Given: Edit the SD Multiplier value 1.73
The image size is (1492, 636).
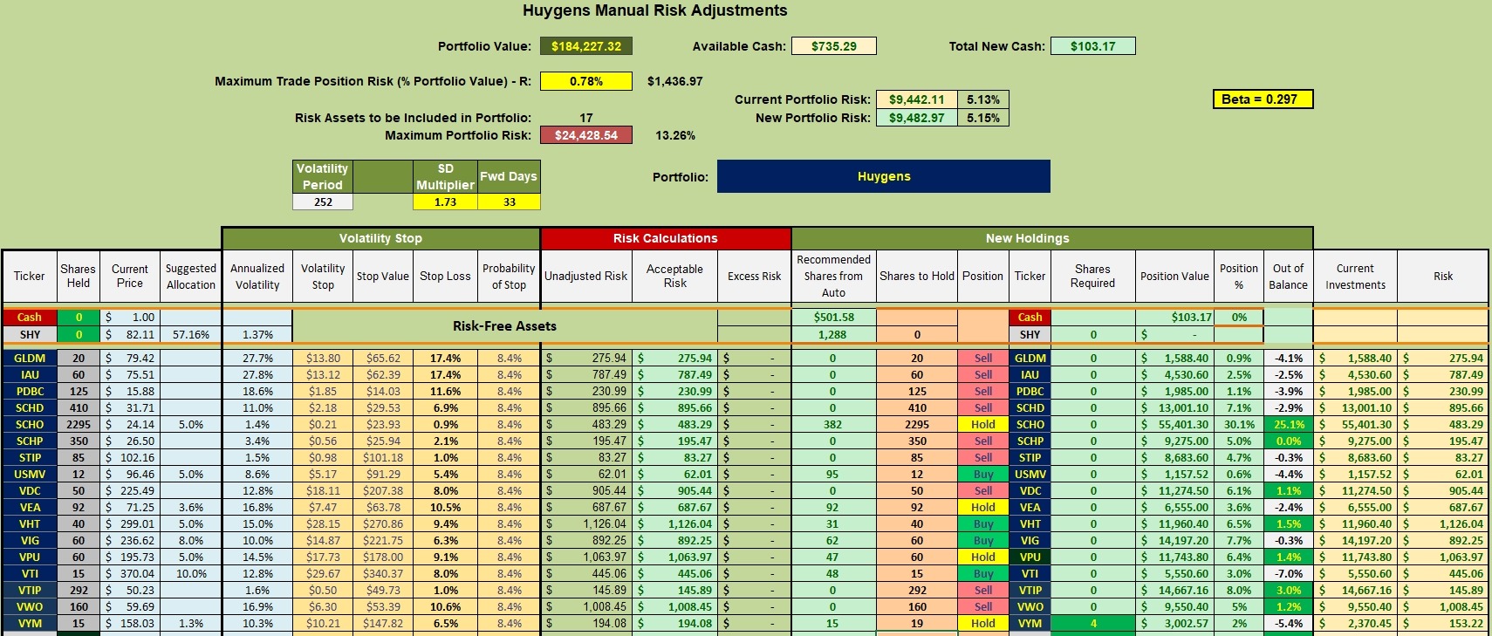Looking at the screenshot, I should (x=445, y=202).
